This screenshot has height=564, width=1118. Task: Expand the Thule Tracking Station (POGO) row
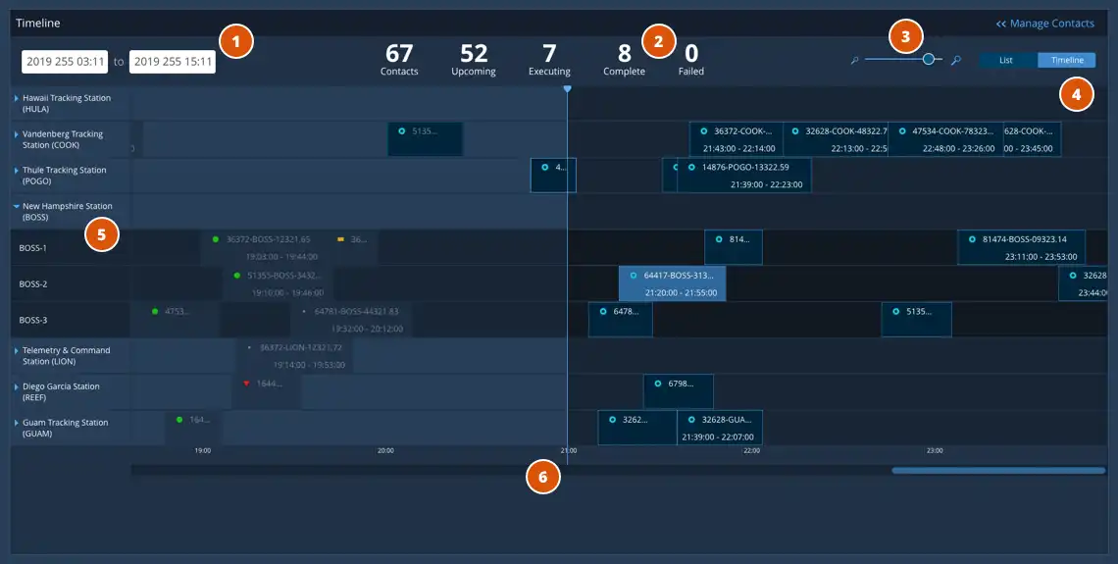point(17,171)
